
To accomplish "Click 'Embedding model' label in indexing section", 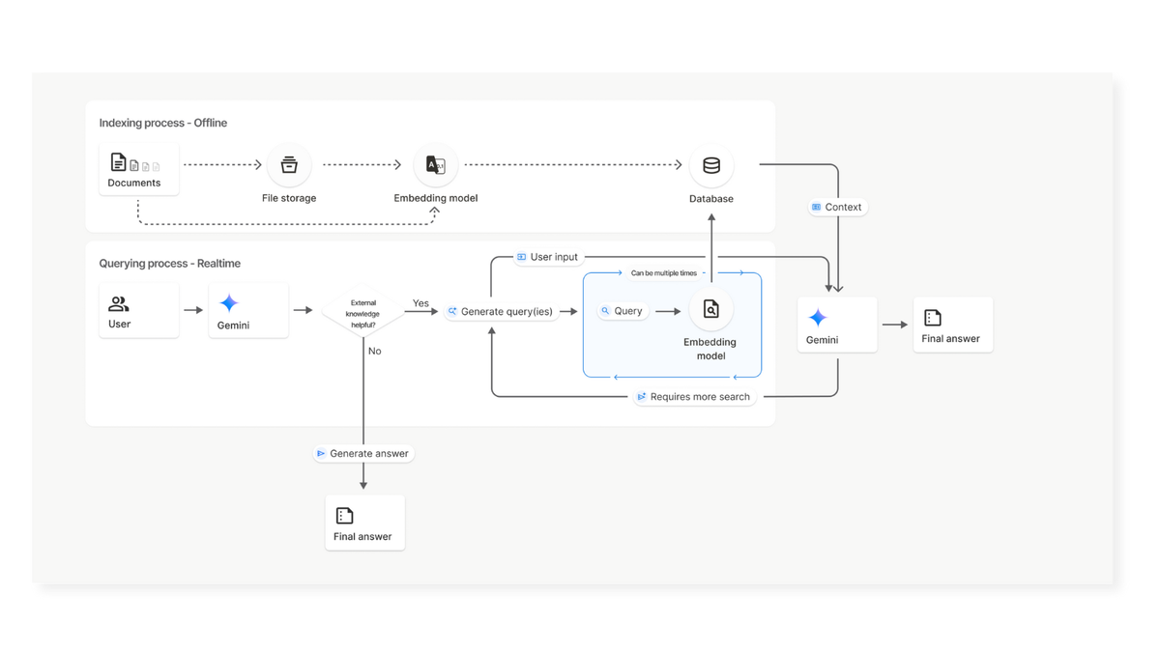I will (x=436, y=198).
